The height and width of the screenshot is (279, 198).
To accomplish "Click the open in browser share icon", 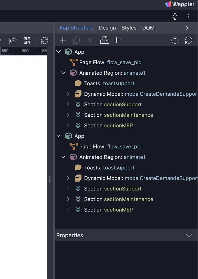I will 13,40.
